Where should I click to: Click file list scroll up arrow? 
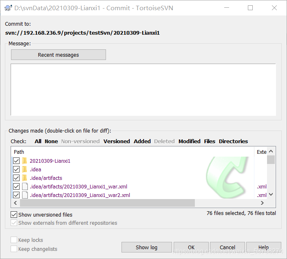click(271, 151)
